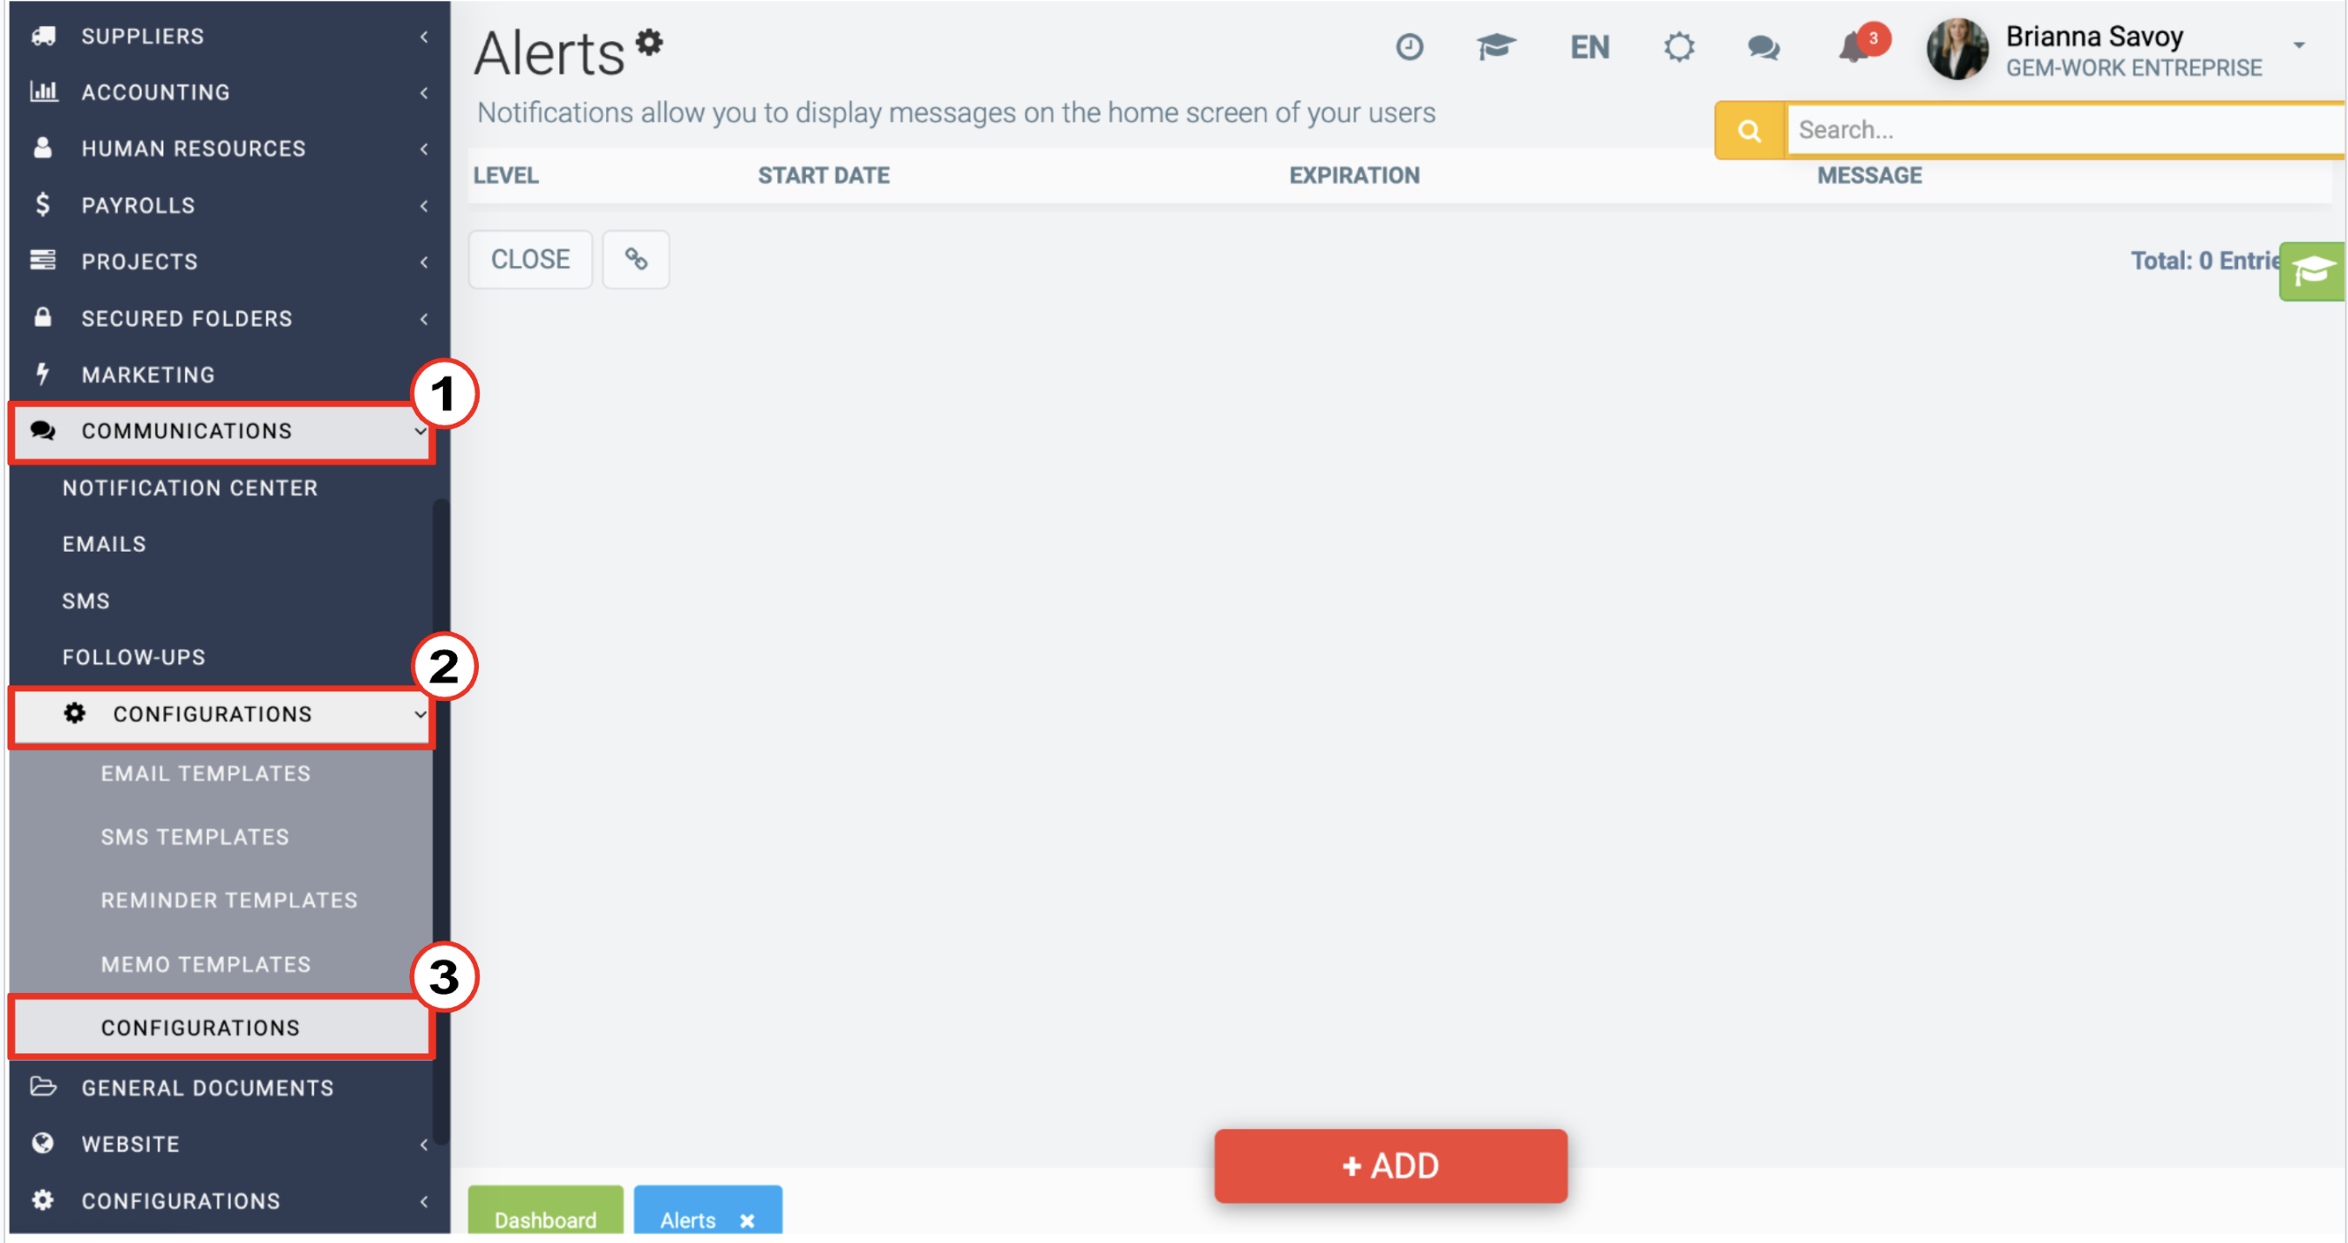2348x1243 pixels.
Task: Click the sun brightness icon in header
Action: 1678,47
